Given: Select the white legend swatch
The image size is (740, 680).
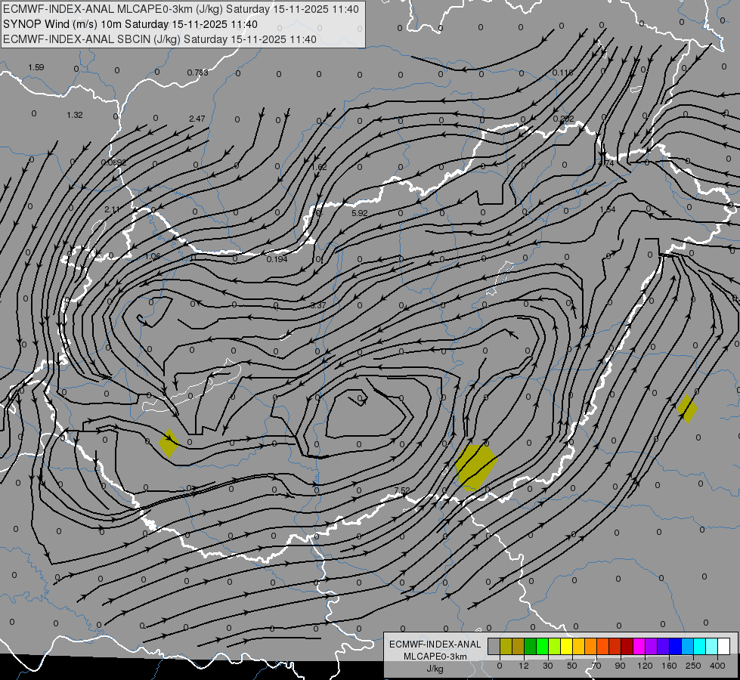Looking at the screenshot, I should 724,646.
